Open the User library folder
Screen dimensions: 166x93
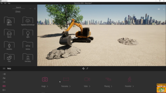(x=28, y=58)
